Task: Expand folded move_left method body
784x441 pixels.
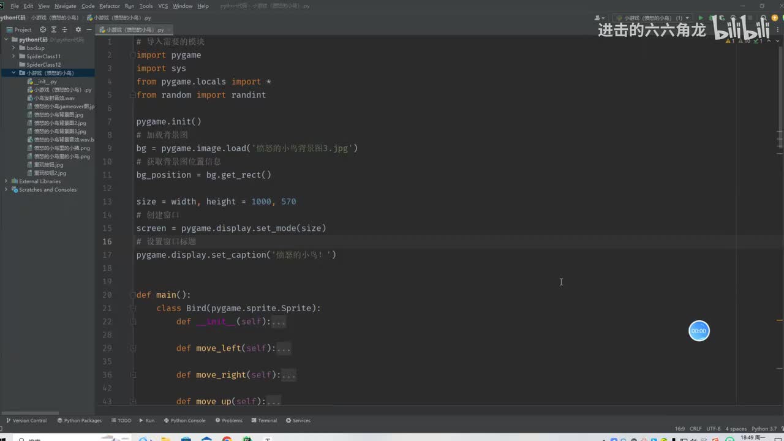Action: [284, 349]
